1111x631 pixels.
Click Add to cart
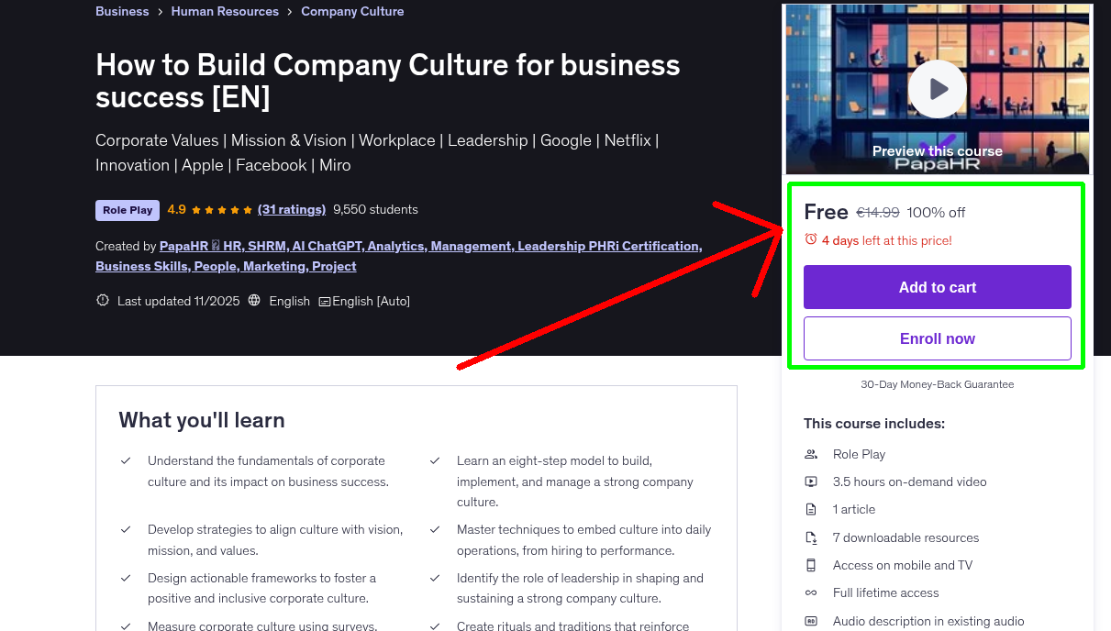(x=937, y=286)
